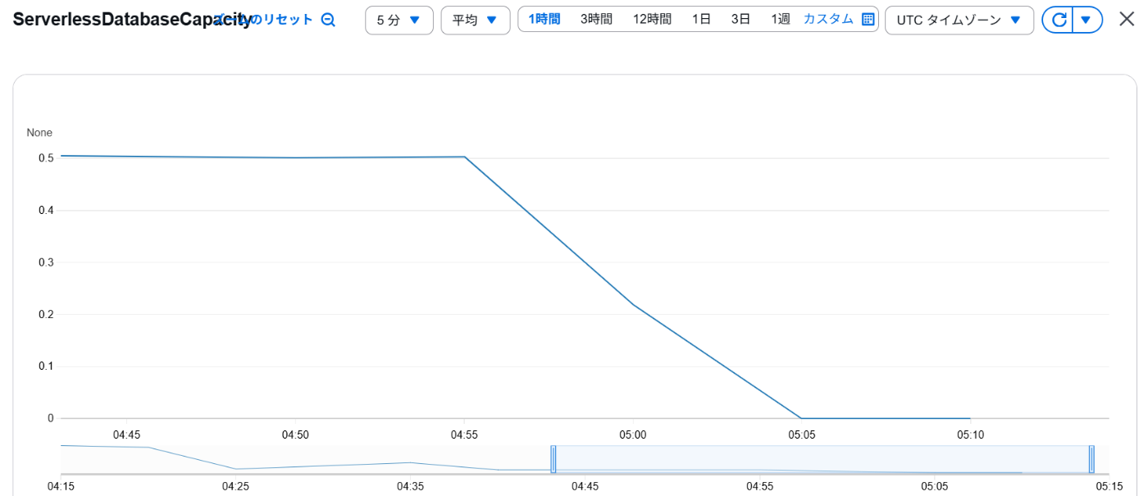This screenshot has height=496, width=1148.
Task: Close the ServerlessDatabaseCapacity graph view
Action: tap(1127, 19)
